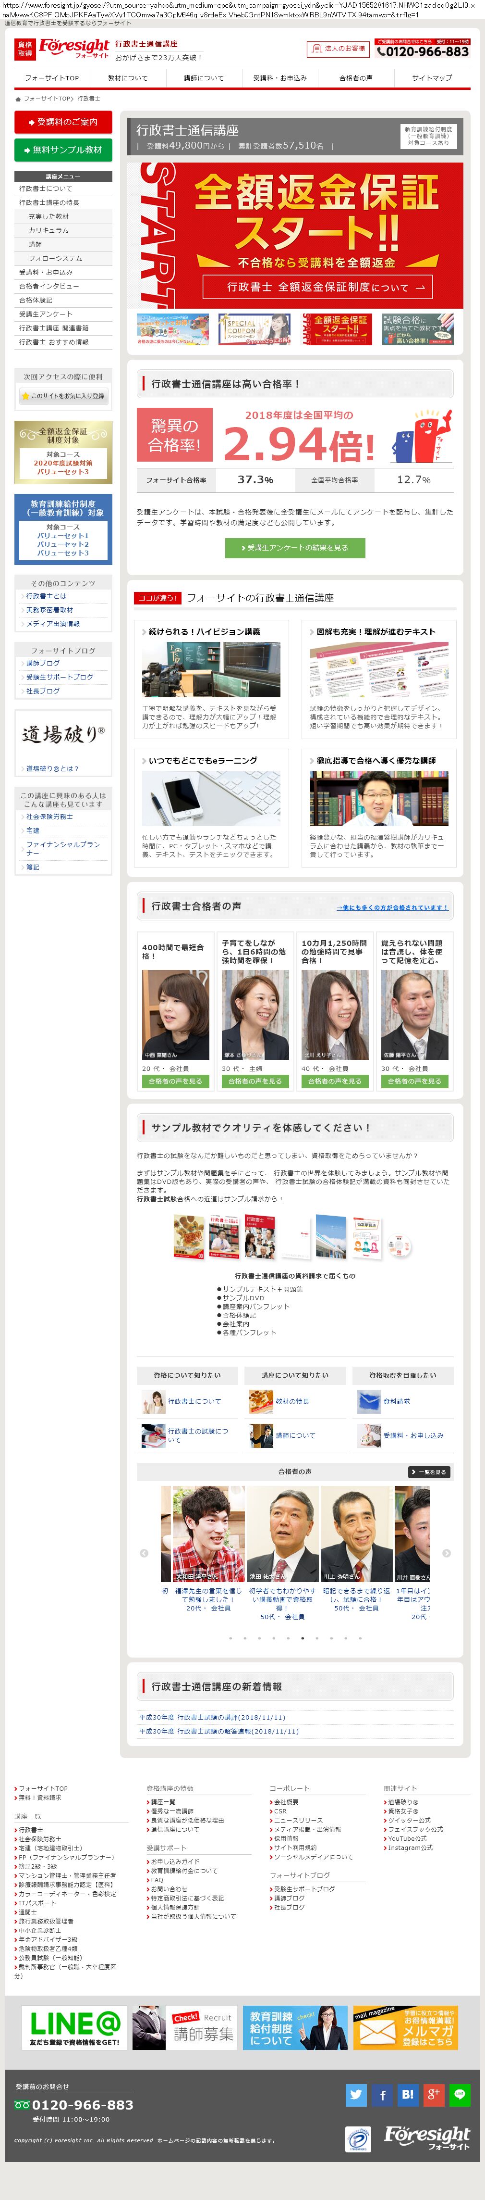Click the home icon in breadcrumb

18,99
